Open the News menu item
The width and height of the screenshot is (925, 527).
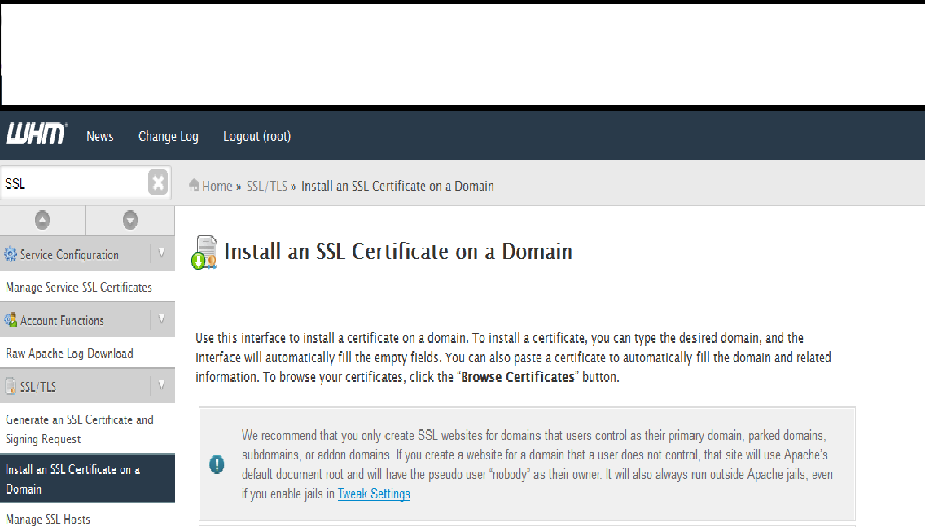point(99,136)
